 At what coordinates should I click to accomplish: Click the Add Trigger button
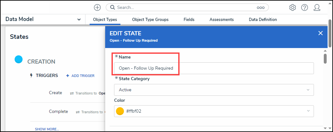pyautogui.click(x=80, y=76)
